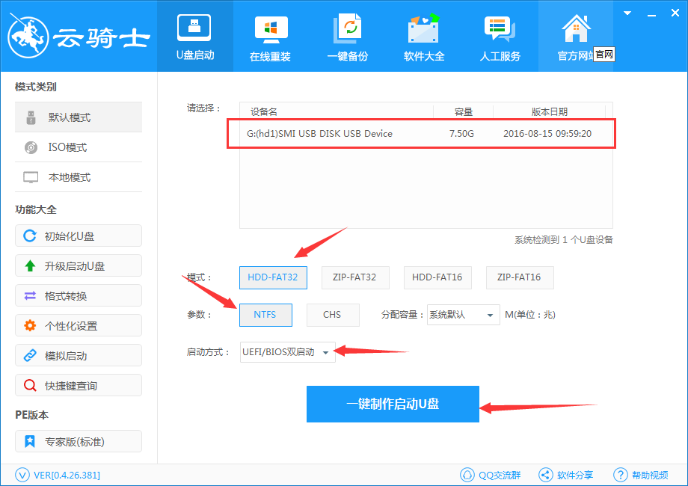This screenshot has height=486, width=688.
Task: Select the ZIP-FAT32 mode
Action: tap(355, 277)
